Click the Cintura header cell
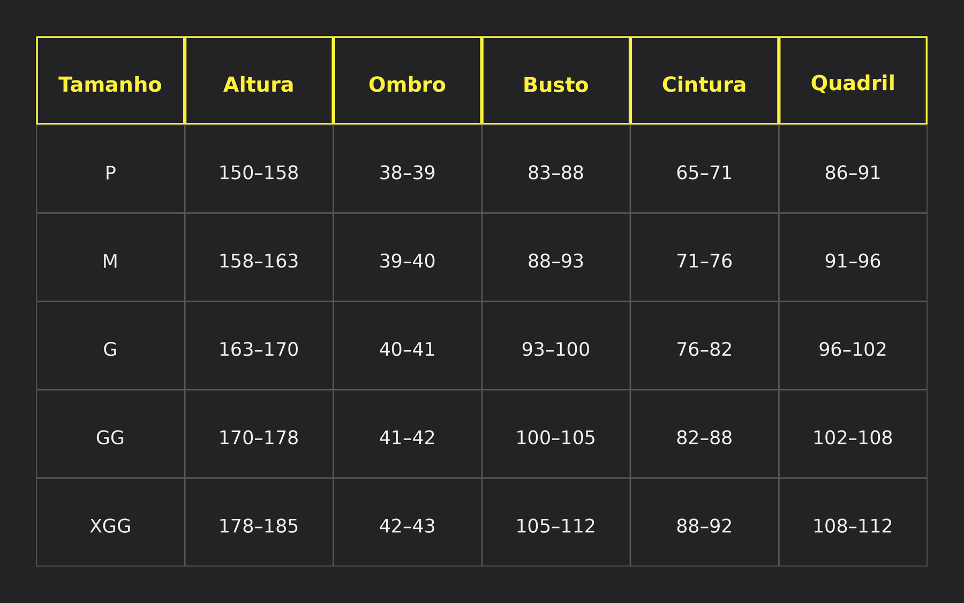964x603 pixels. [x=704, y=85]
